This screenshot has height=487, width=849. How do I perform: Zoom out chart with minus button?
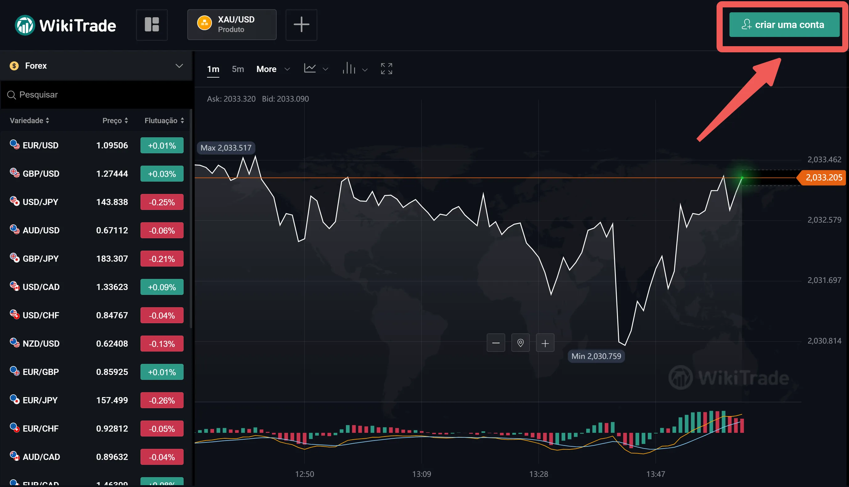point(496,343)
